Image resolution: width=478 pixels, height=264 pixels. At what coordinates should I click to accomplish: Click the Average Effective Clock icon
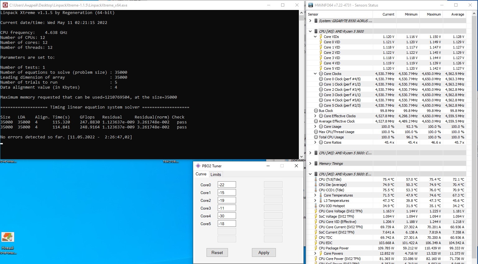[x=316, y=121]
